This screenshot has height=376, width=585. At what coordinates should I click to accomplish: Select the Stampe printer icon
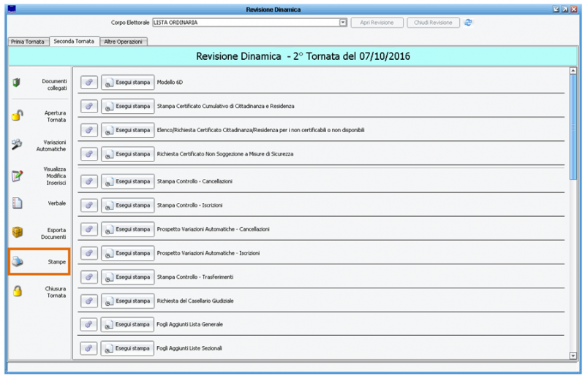click(x=17, y=261)
